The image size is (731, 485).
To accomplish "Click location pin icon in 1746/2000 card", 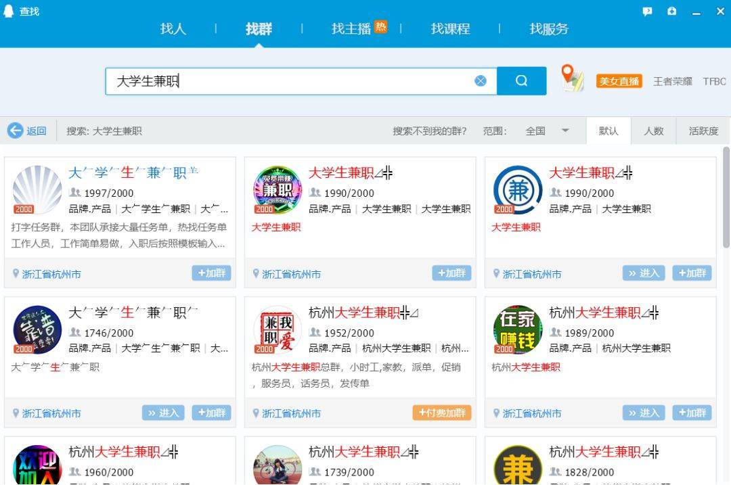I will [x=16, y=413].
